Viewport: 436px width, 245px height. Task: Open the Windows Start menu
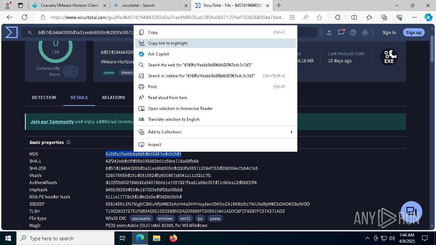pyautogui.click(x=8, y=238)
